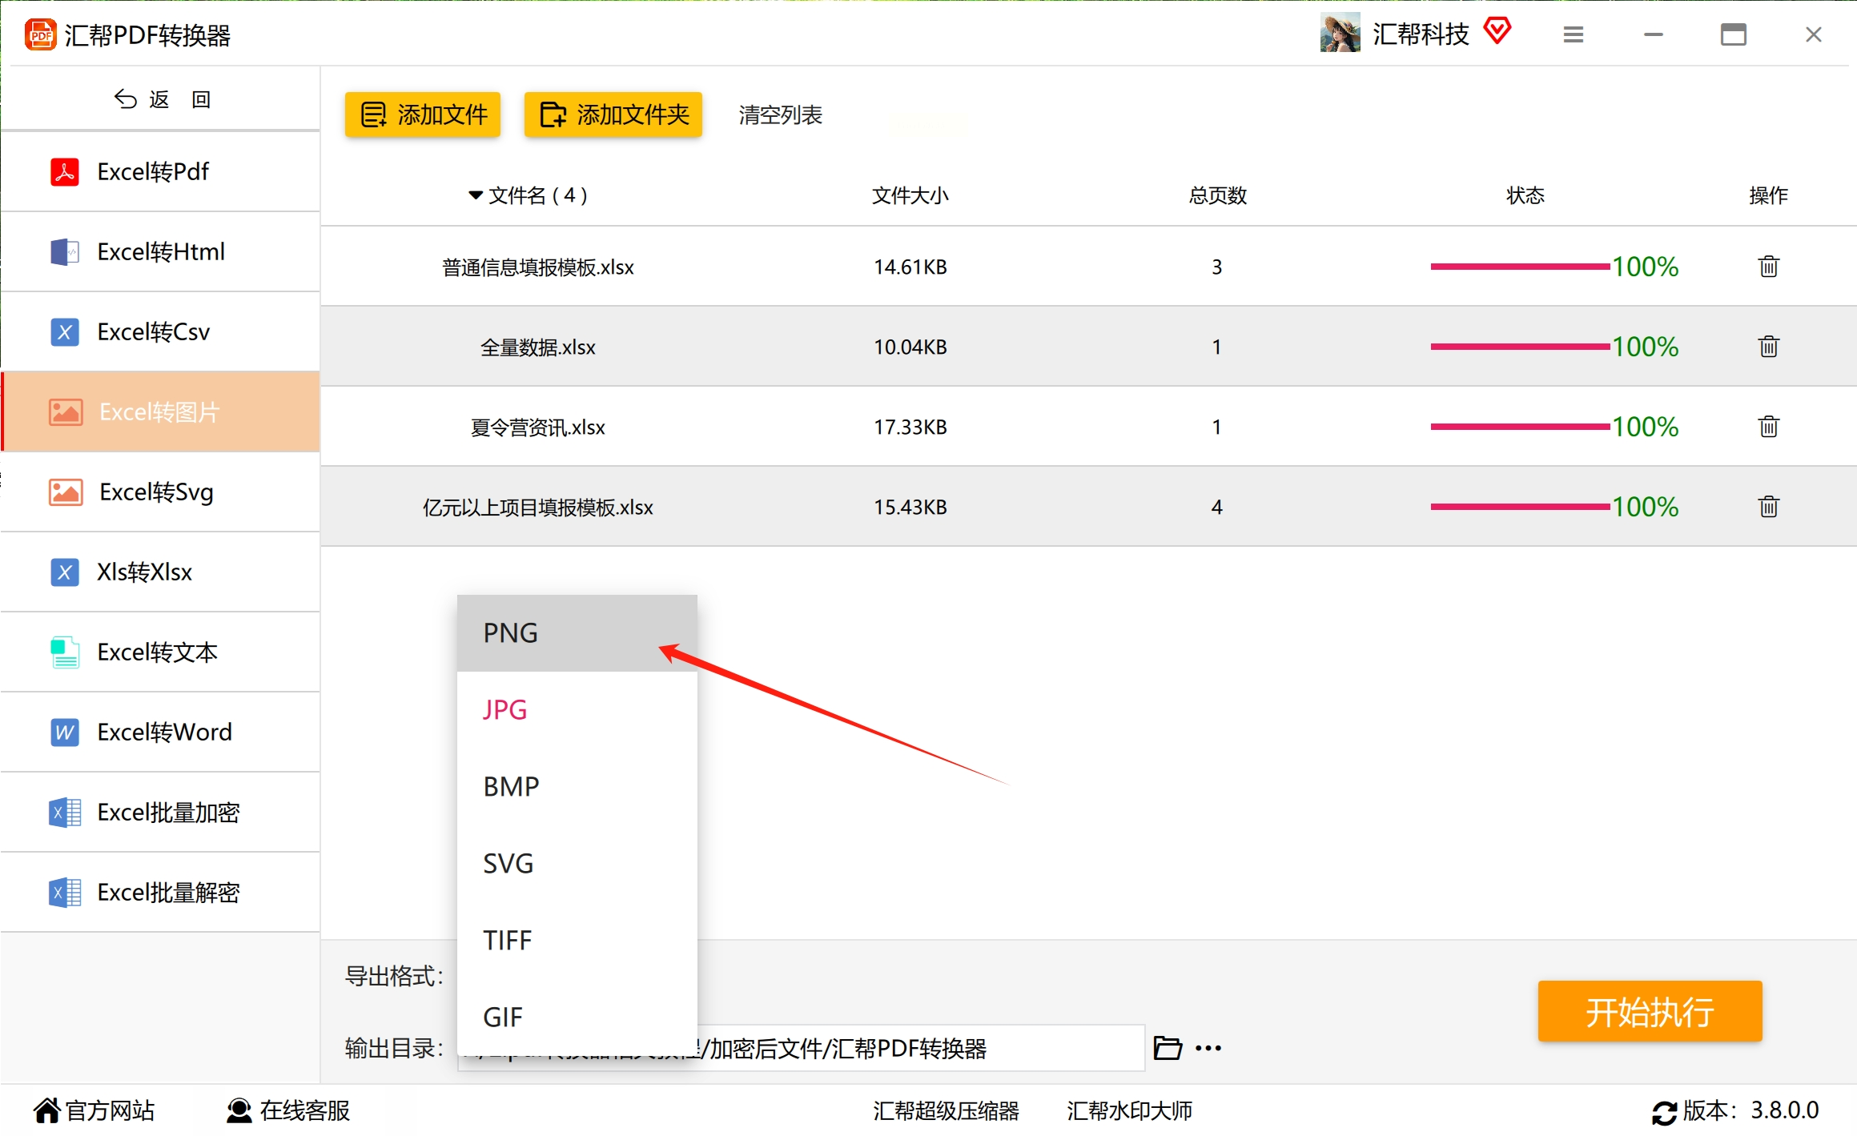Delete 普通信息填报模板.xlsx with trash icon
1857x1136 pixels.
[x=1768, y=267]
